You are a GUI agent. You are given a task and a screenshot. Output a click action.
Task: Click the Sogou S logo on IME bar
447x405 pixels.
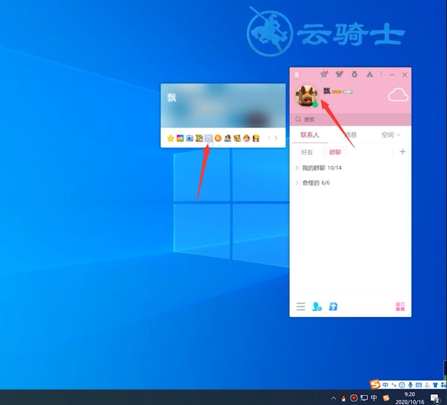click(375, 385)
